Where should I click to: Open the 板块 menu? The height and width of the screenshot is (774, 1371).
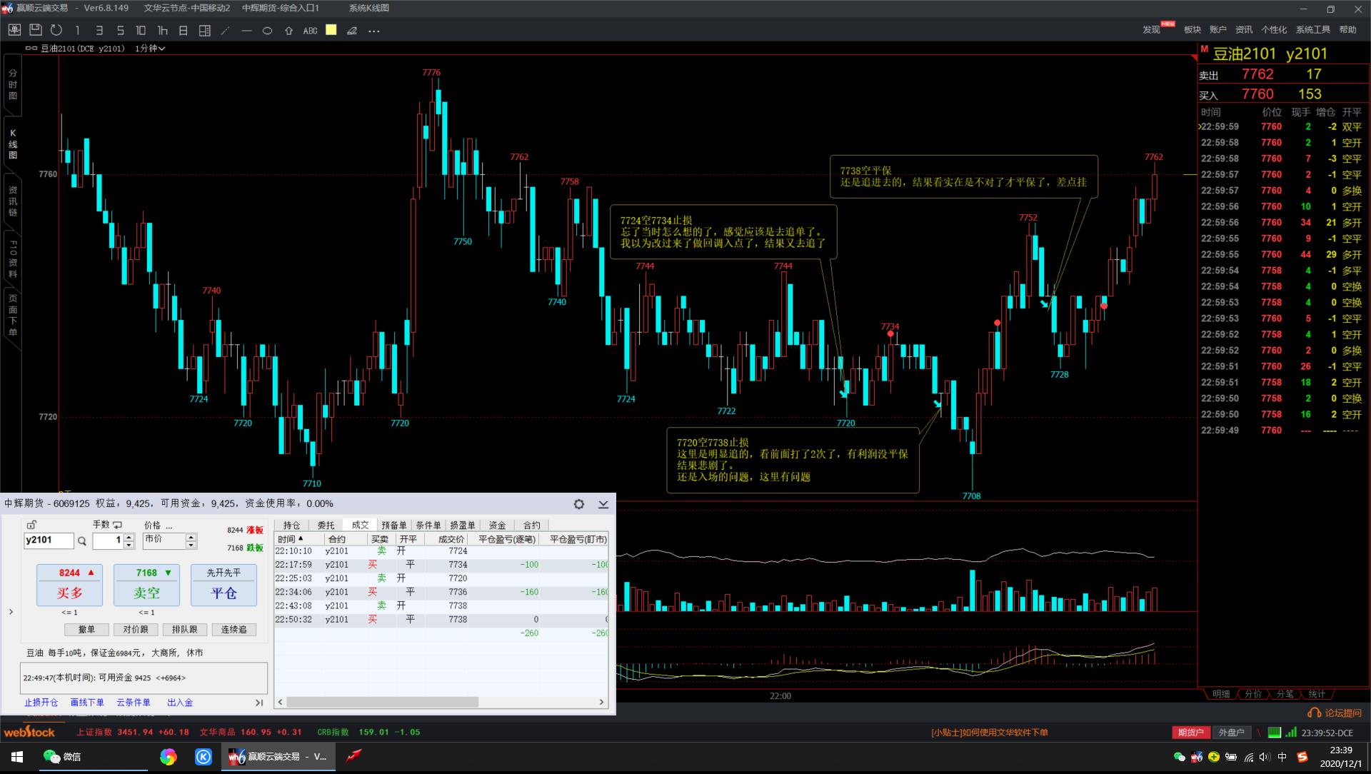(x=1192, y=29)
